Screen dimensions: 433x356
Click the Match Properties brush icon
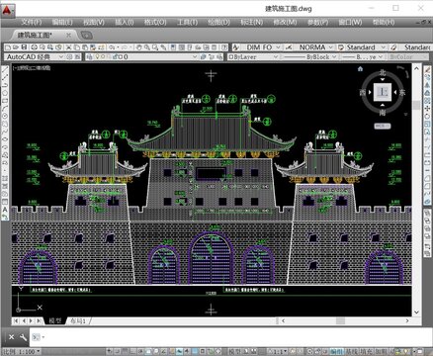(93, 47)
